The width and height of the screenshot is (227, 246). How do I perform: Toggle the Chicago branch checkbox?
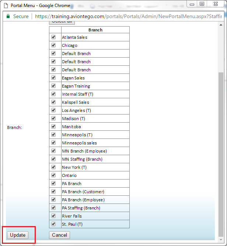click(53, 45)
